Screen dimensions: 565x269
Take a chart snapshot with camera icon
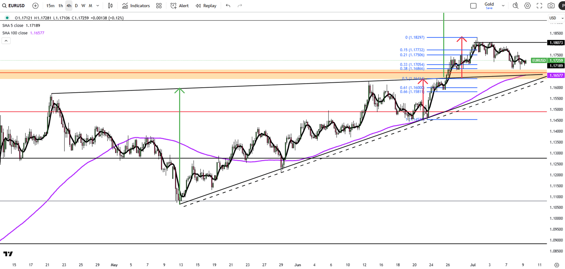551,6
